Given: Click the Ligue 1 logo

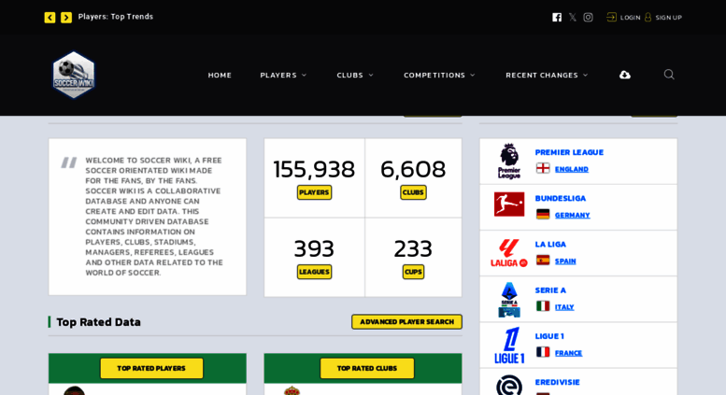Looking at the screenshot, I should (x=509, y=346).
